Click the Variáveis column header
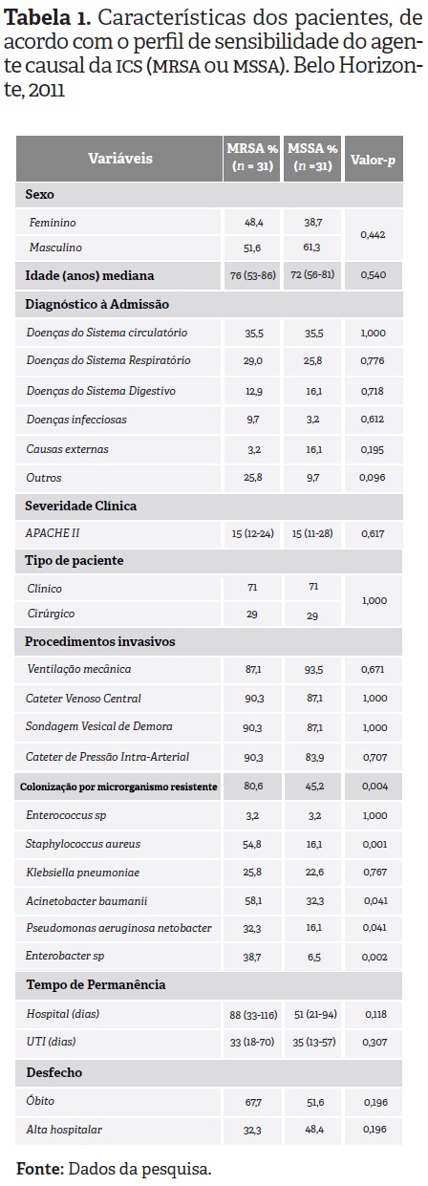428x1186 pixels. [x=119, y=159]
